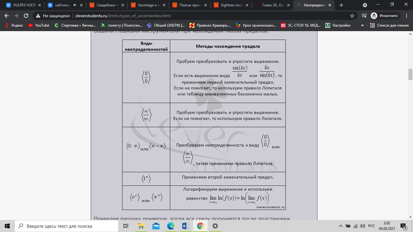Screen dimensions: 413x232
Task: Click the Windows taskbar search box
Action: tap(66, 226)
